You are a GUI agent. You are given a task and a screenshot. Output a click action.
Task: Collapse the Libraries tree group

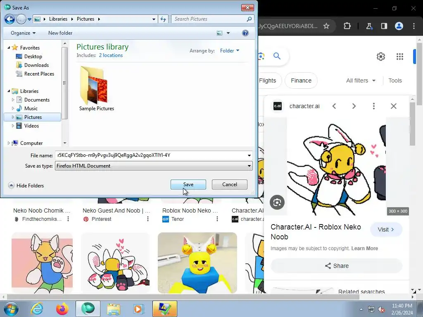(x=9, y=91)
